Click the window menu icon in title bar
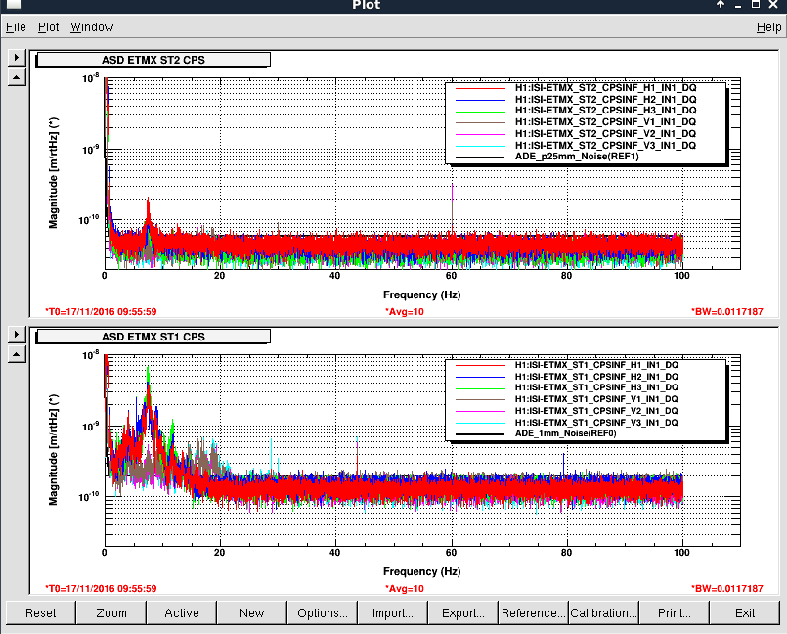The width and height of the screenshot is (787, 634). tap(13, 6)
